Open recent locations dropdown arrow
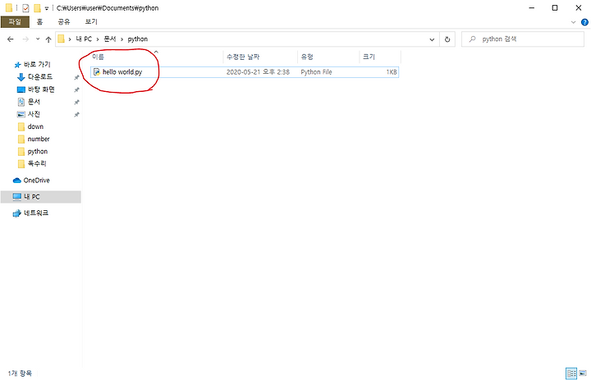 coord(38,39)
